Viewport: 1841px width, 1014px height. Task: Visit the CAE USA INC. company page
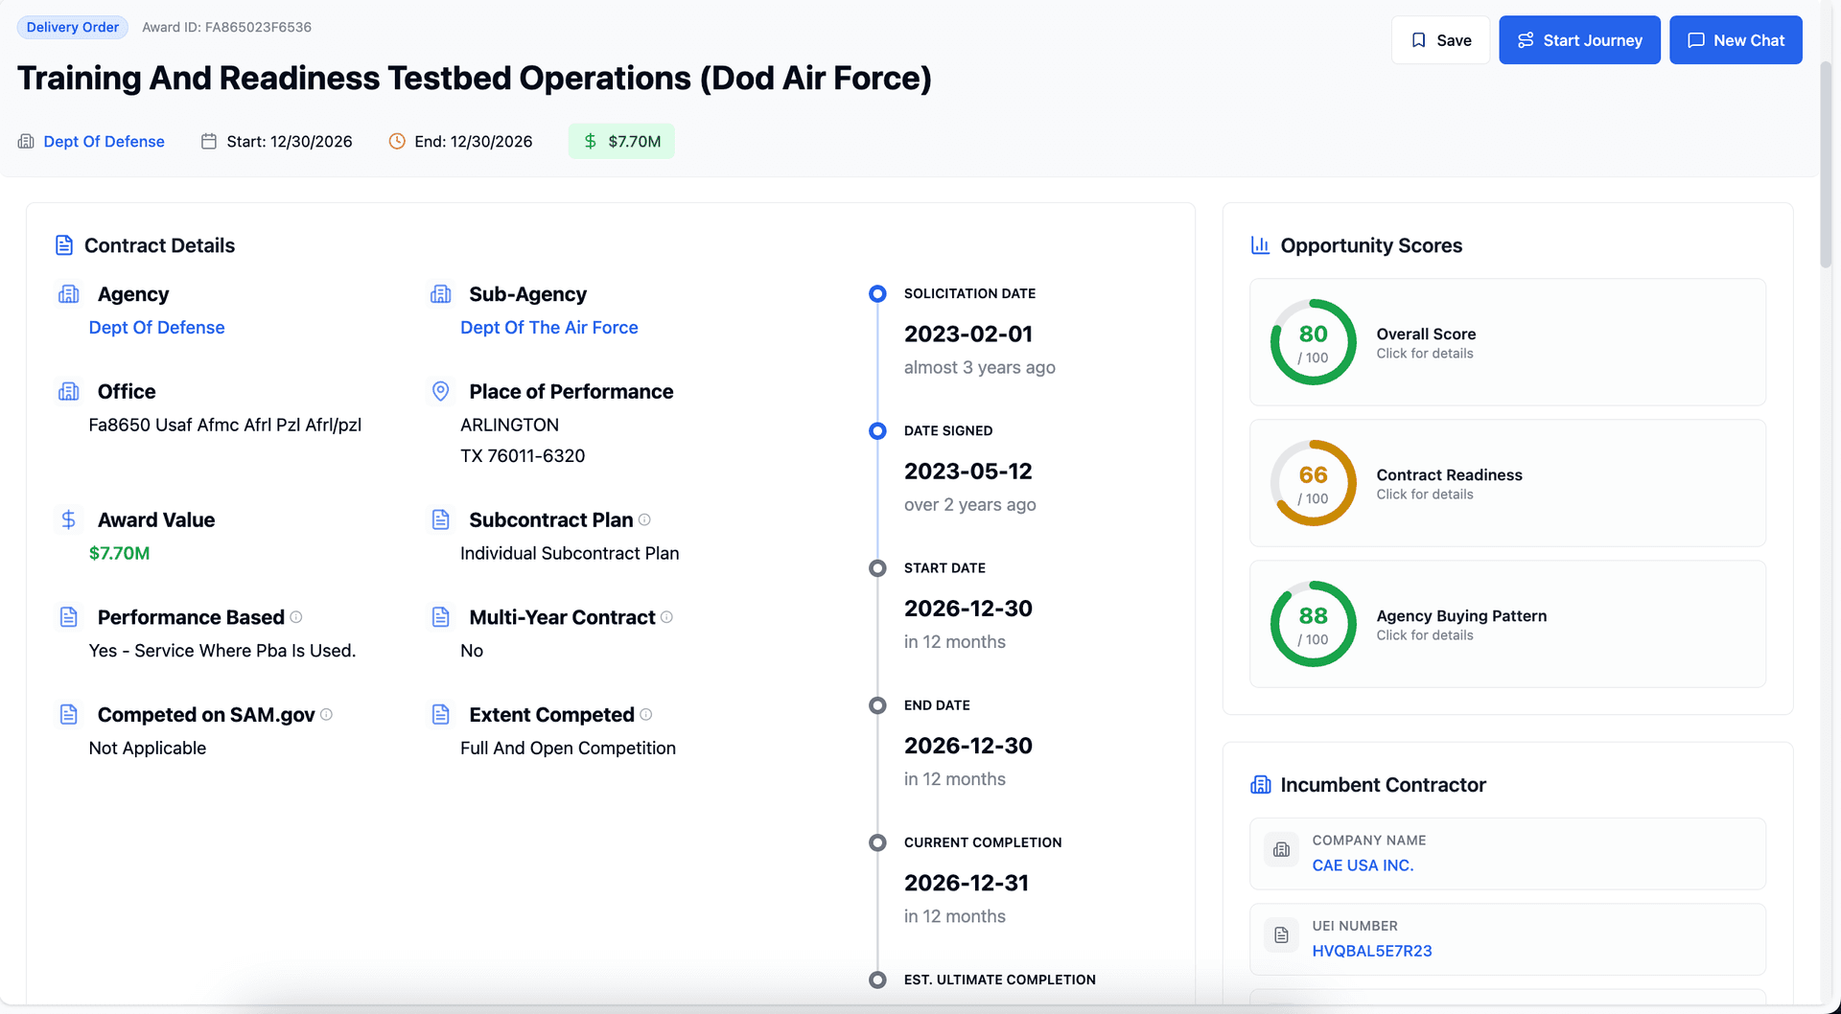coord(1363,864)
